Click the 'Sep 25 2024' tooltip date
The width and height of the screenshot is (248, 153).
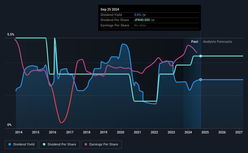pyautogui.click(x=110, y=9)
